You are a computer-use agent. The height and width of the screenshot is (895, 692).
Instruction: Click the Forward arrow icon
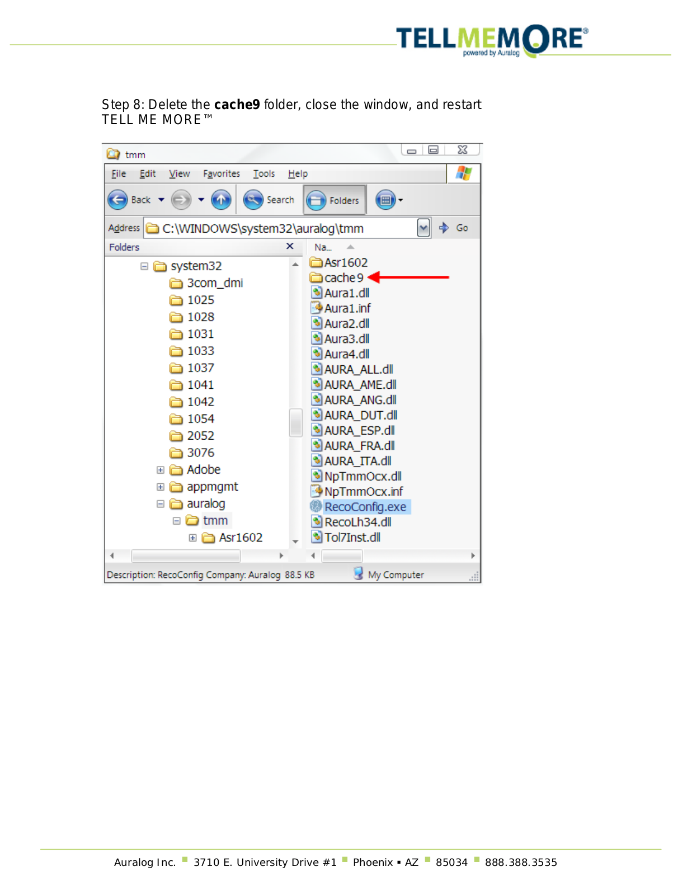coord(181,200)
